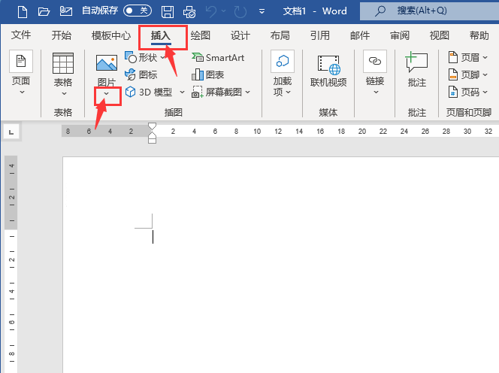499x373 pixels.
Task: Click the 形状 (Shapes) icon
Action: 131,57
